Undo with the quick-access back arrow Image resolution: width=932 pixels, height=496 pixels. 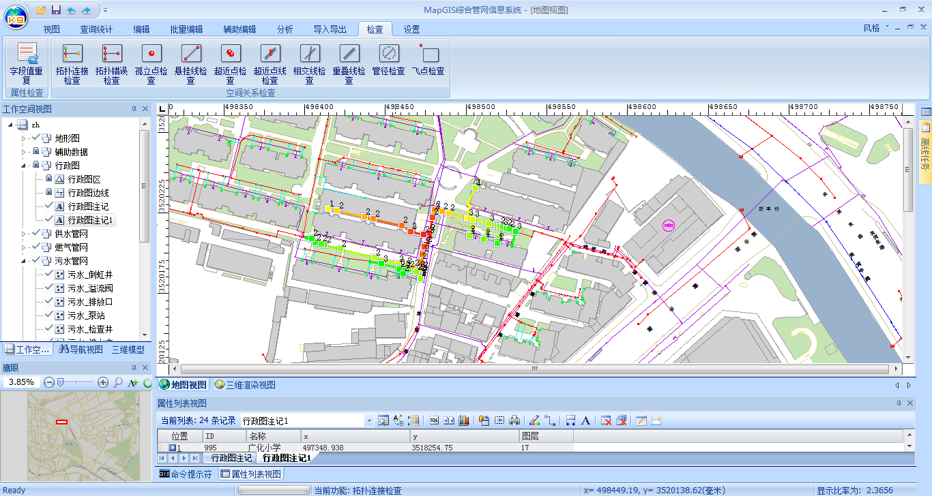(x=70, y=10)
